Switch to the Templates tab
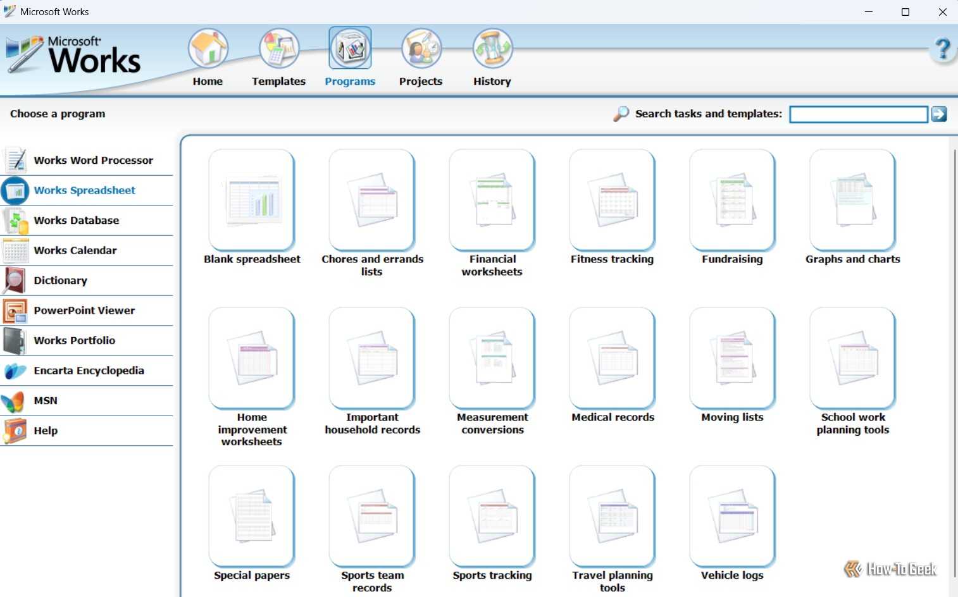This screenshot has height=597, width=958. pyautogui.click(x=278, y=58)
